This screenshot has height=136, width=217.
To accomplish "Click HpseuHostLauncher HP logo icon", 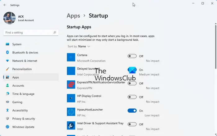I will tap(71, 112).
